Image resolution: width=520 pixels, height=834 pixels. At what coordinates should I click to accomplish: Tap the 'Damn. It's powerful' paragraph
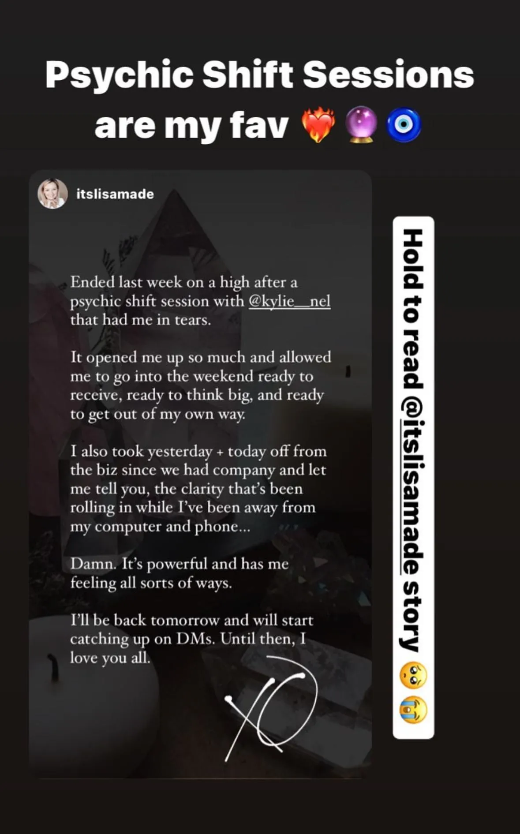tap(180, 573)
